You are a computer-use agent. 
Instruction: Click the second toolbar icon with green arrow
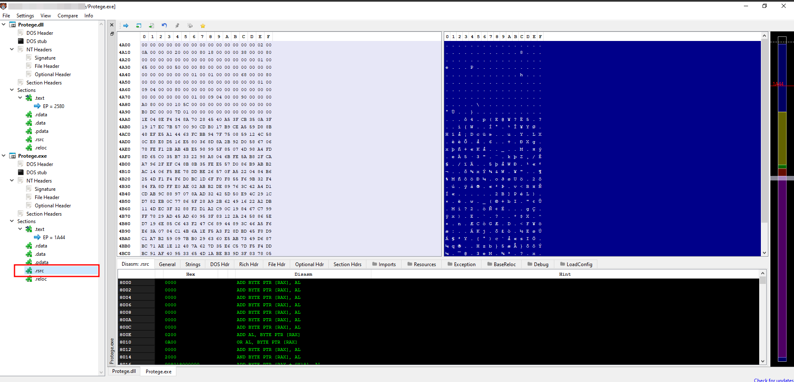[139, 26]
